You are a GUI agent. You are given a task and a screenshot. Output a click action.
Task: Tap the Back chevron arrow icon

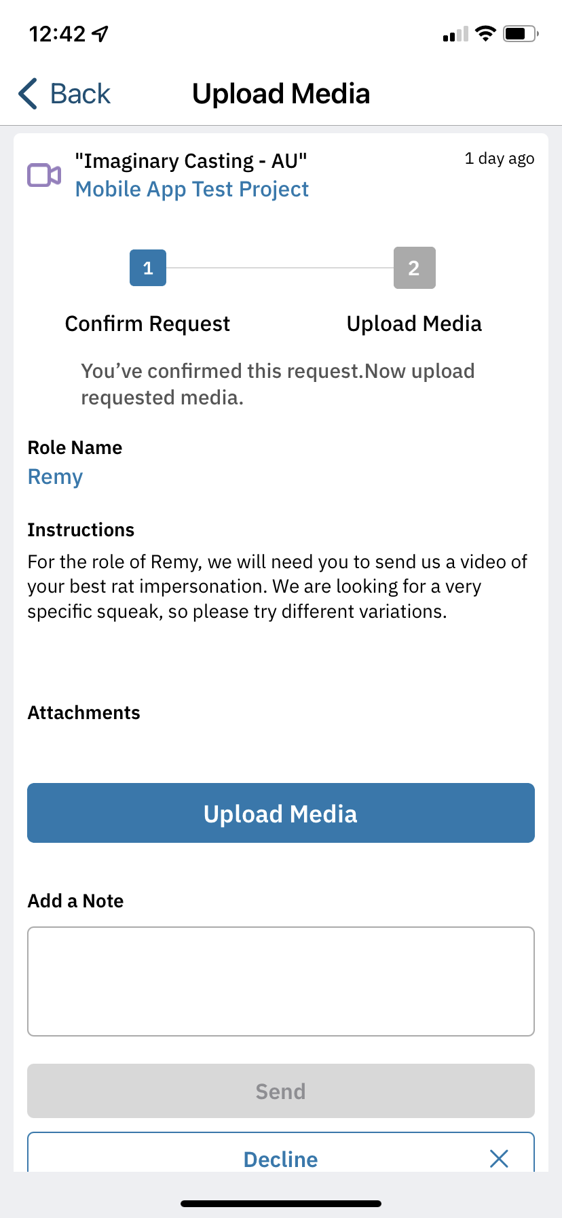pyautogui.click(x=28, y=94)
